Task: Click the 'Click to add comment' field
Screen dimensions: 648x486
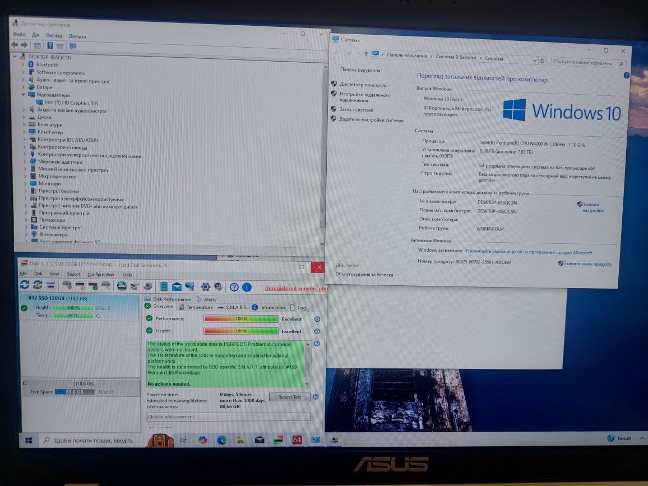Action: 229,416
